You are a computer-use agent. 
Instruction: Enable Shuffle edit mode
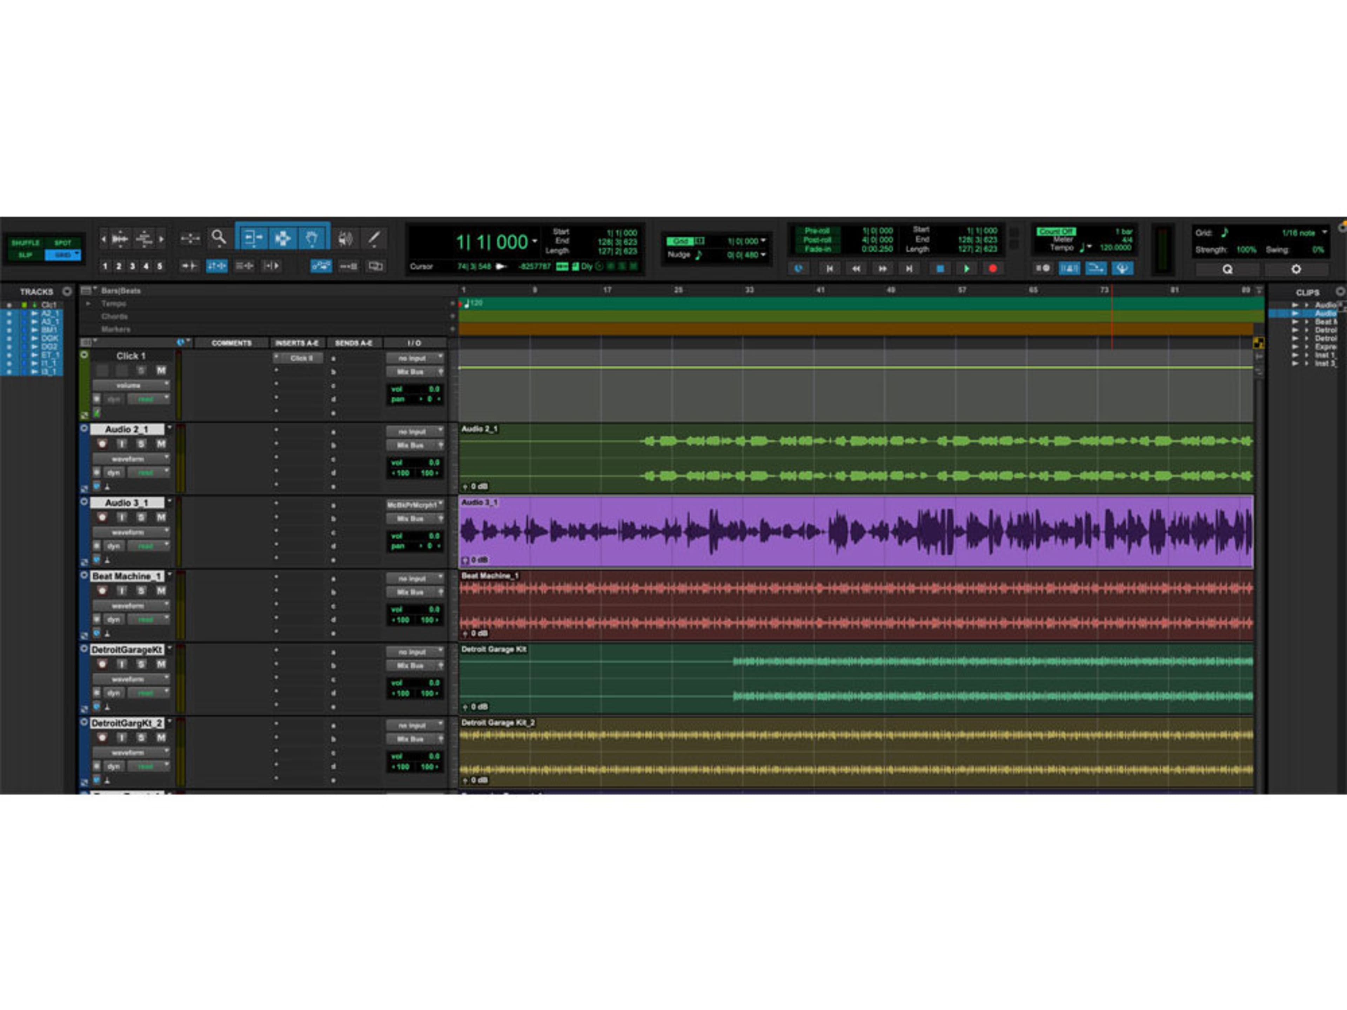[26, 242]
